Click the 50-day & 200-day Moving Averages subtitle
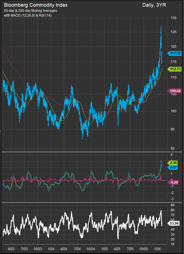This screenshot has width=184, height=254. click(30, 11)
